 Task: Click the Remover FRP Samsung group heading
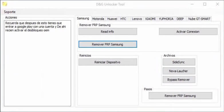pyautogui.click(x=95, y=25)
